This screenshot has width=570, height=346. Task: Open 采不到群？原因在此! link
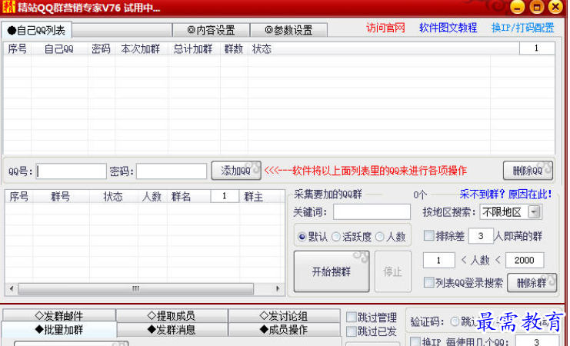(505, 195)
